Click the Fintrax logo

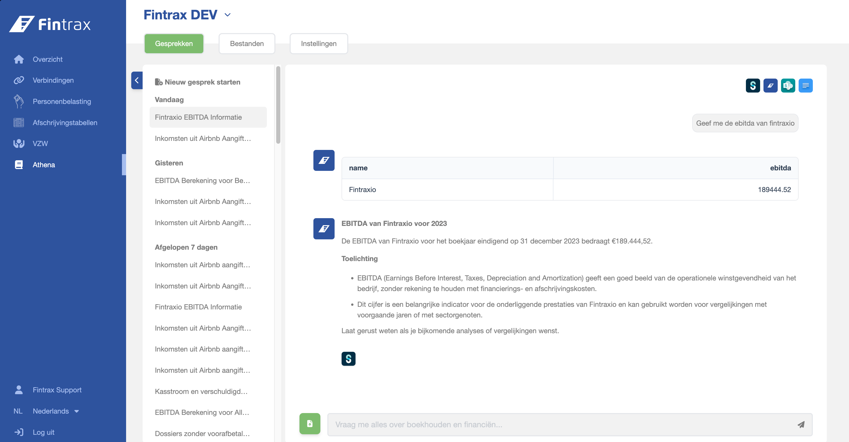[x=50, y=24]
